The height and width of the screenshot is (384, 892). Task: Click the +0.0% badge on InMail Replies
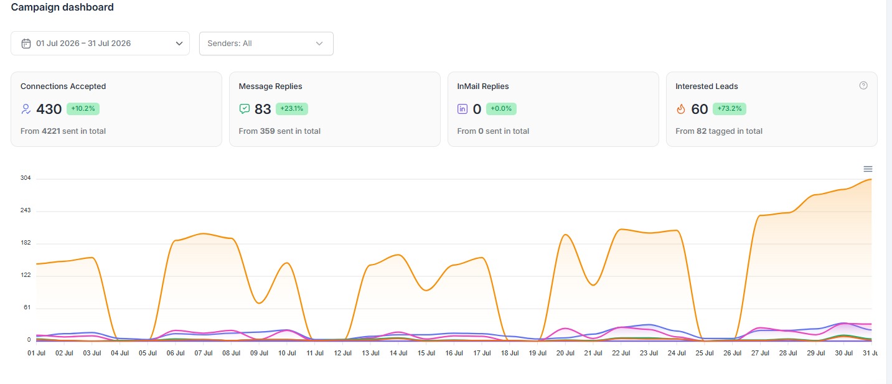point(501,109)
